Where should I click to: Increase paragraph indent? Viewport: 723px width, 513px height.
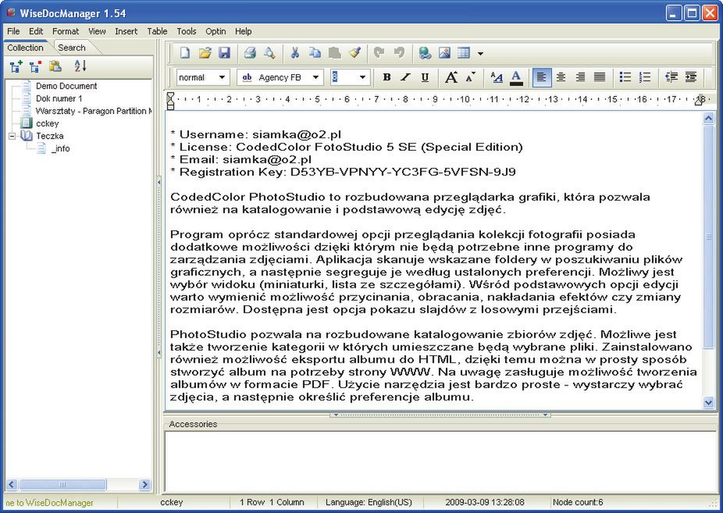pos(691,77)
